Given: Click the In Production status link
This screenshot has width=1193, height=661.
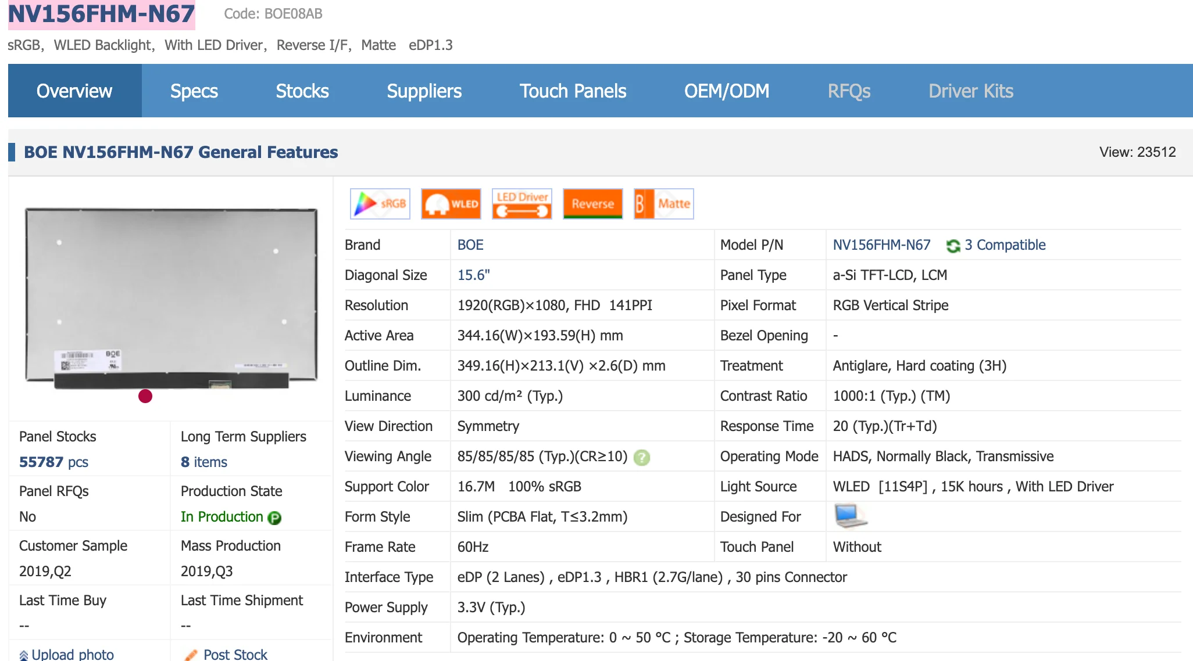Looking at the screenshot, I should click(222, 517).
